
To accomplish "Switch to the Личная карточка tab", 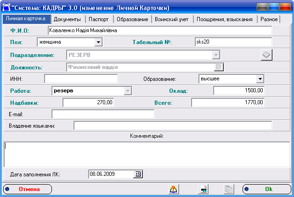I will [27, 19].
